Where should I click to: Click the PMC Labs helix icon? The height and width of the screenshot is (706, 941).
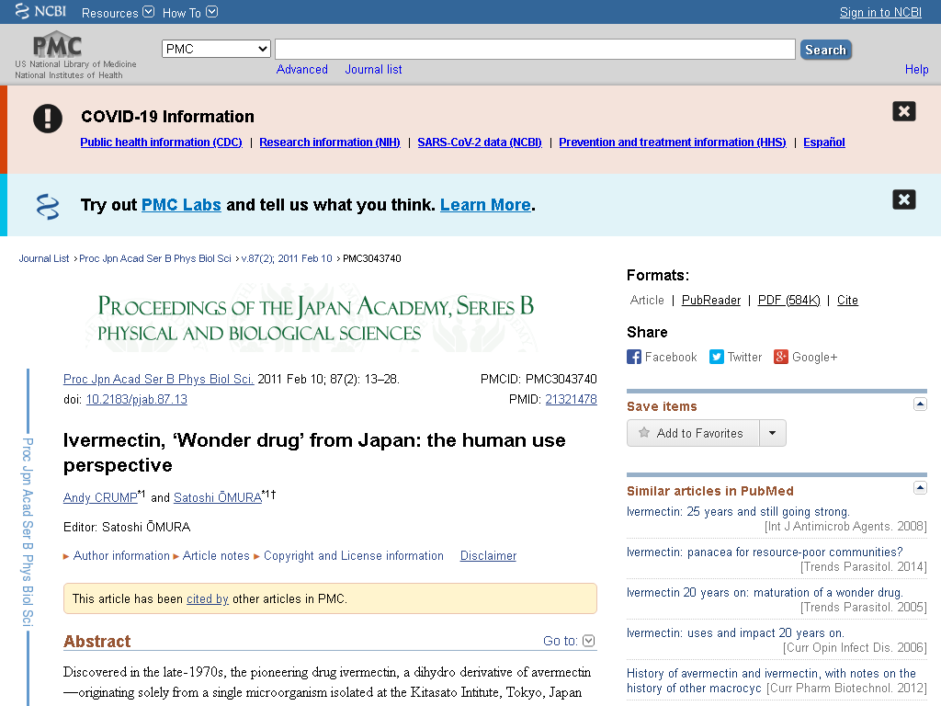click(x=48, y=206)
